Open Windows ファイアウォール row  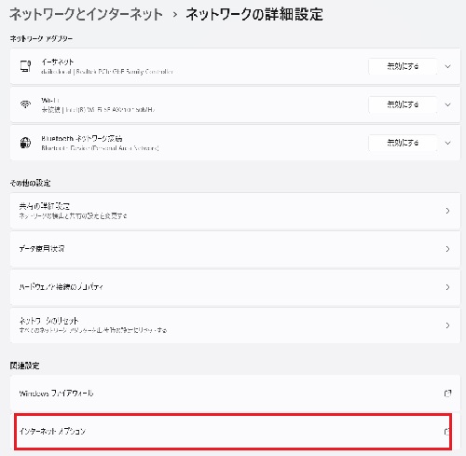235,394
